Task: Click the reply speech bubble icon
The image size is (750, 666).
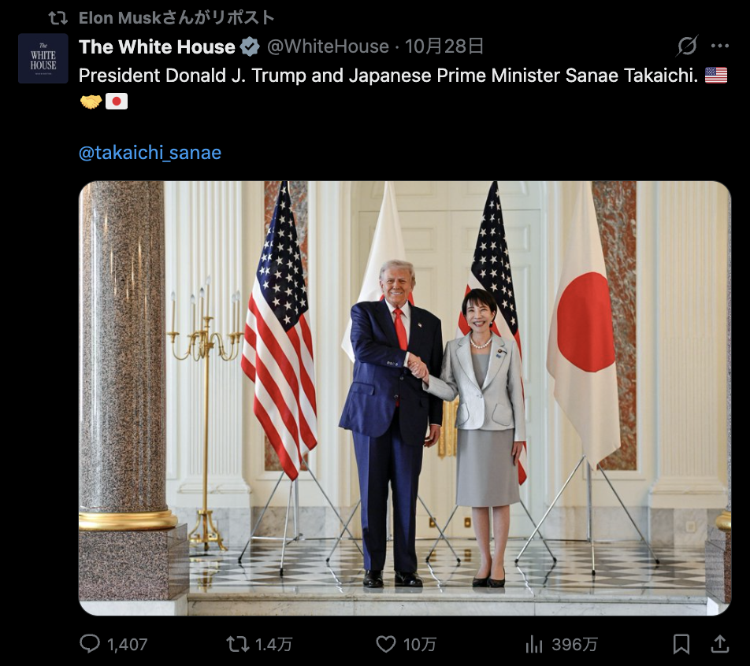Action: pos(90,643)
